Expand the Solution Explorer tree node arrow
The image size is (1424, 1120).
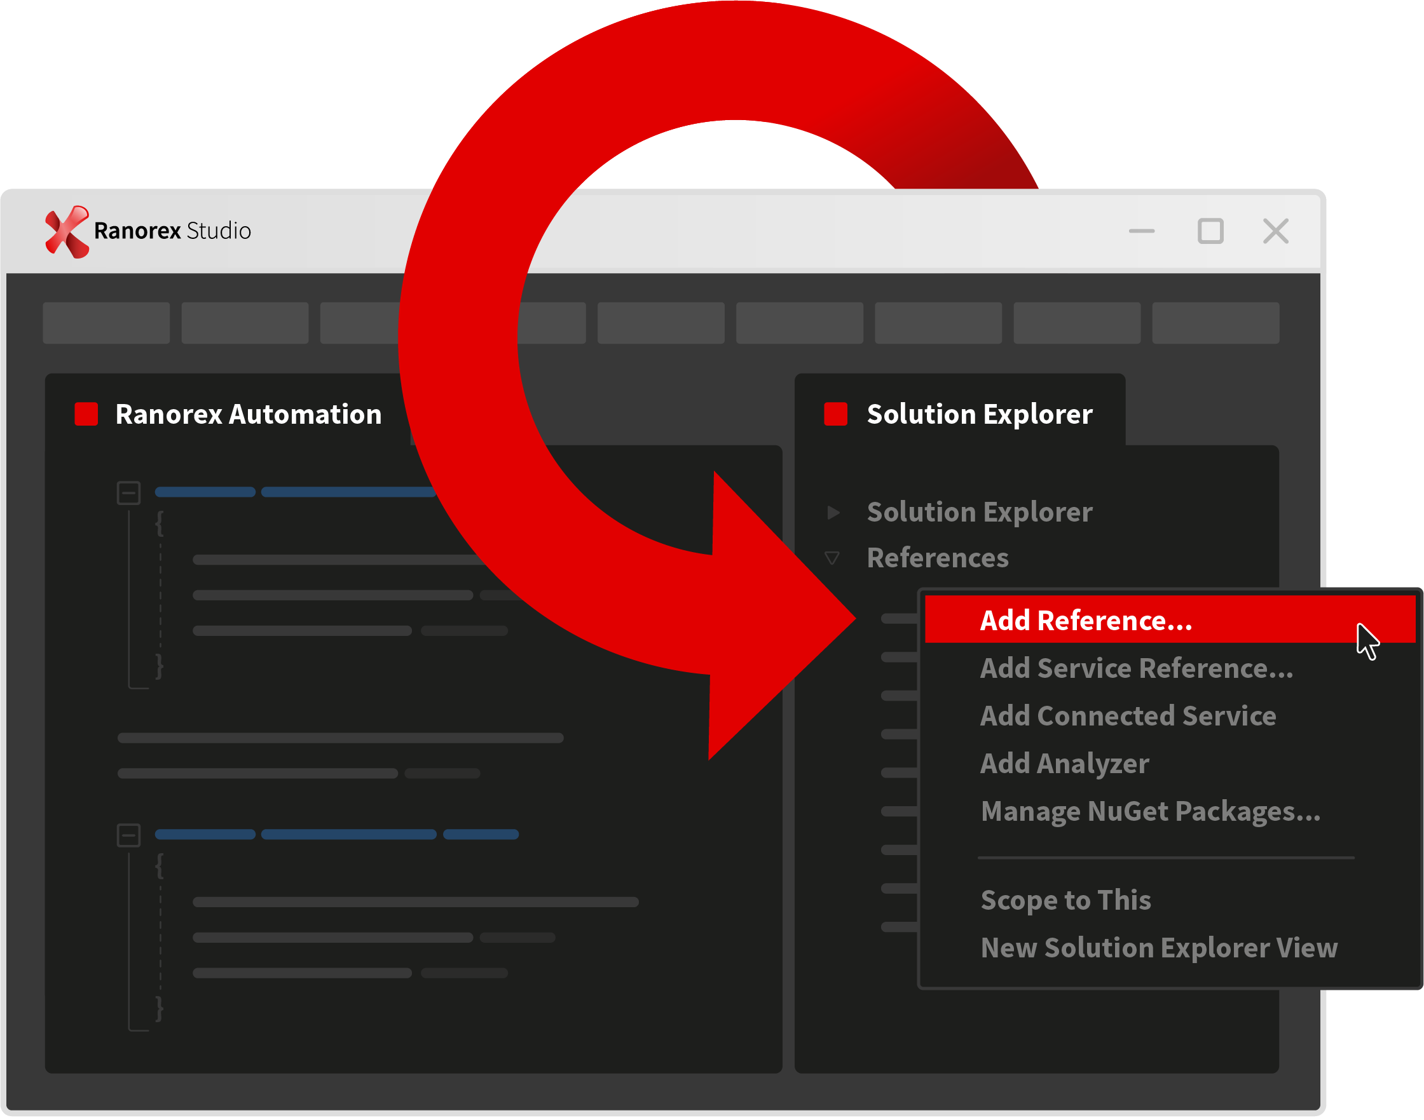point(833,512)
